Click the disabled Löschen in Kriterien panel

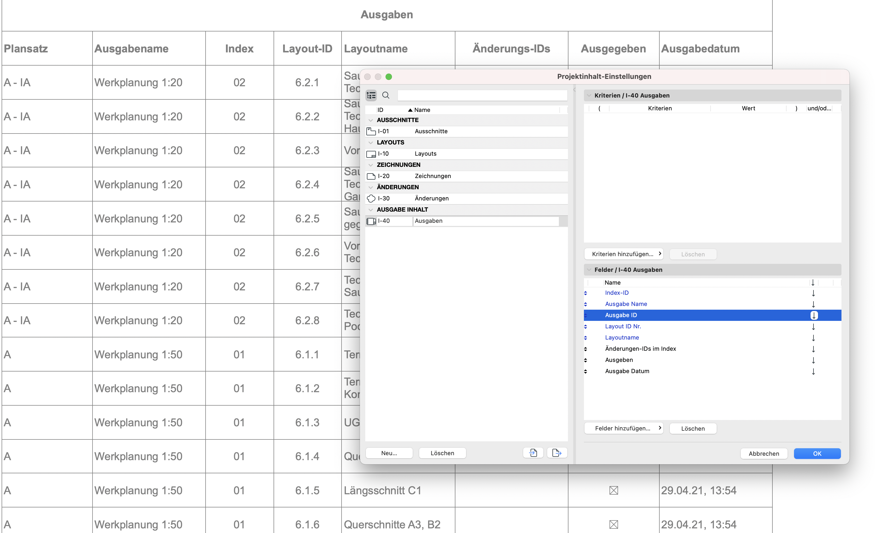coord(693,254)
